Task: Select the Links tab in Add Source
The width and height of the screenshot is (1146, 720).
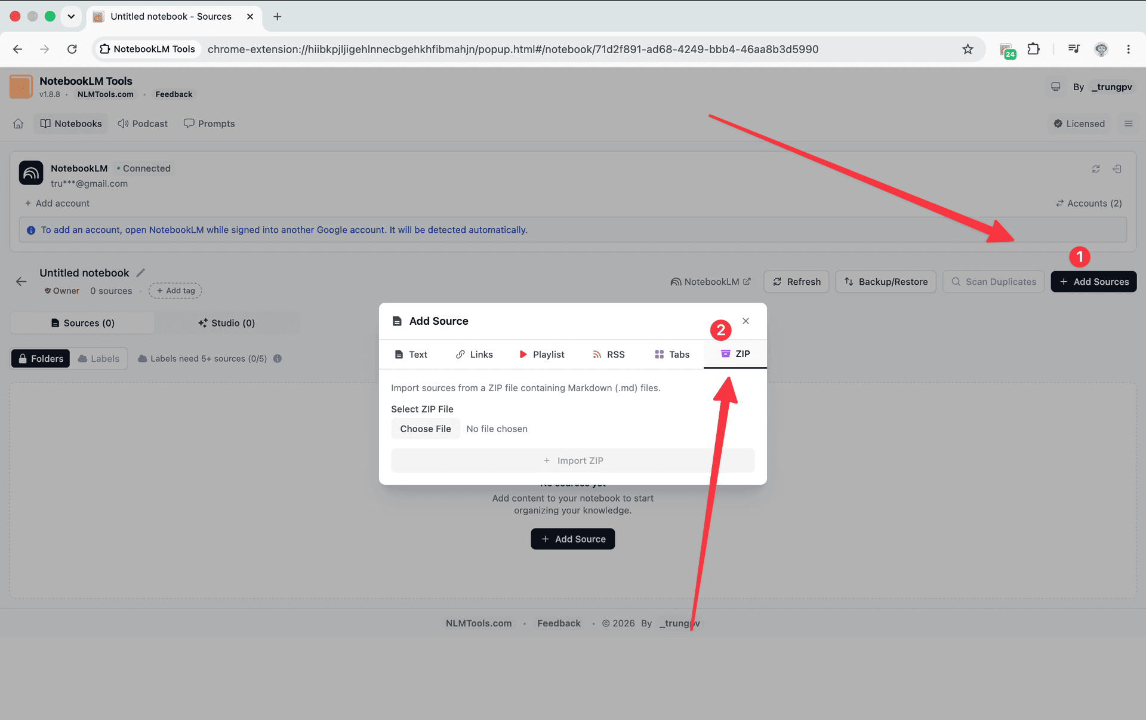Action: click(474, 355)
